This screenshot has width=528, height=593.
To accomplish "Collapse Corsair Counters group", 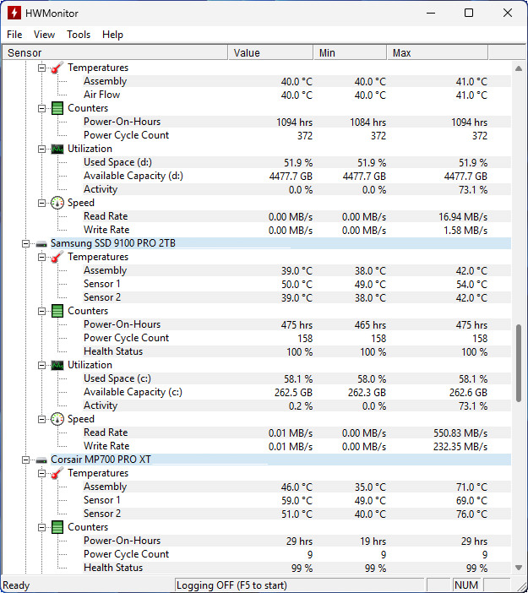I will tap(41, 528).
